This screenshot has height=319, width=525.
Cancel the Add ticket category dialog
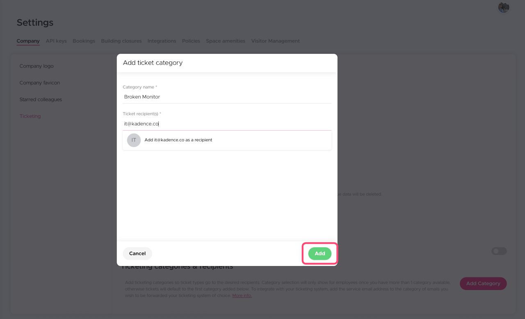click(x=137, y=253)
